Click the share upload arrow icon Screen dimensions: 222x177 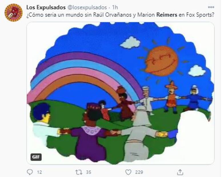[180, 172]
